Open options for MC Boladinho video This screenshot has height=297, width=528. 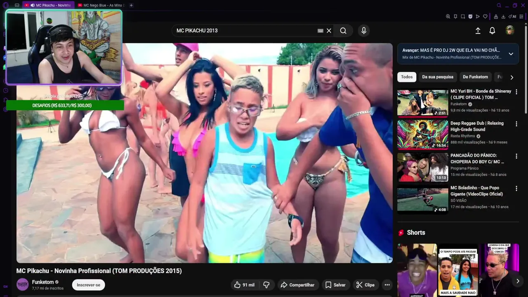pos(516,188)
